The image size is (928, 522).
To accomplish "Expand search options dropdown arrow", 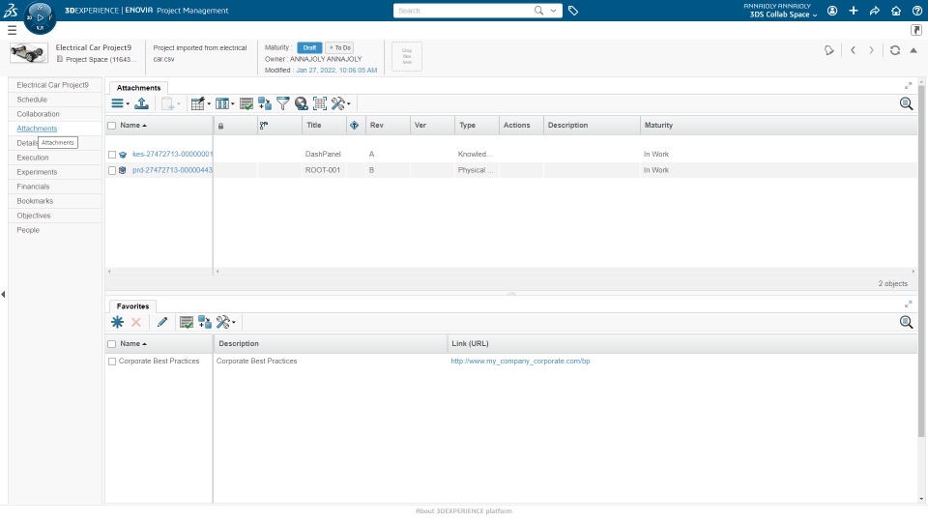I will (553, 10).
